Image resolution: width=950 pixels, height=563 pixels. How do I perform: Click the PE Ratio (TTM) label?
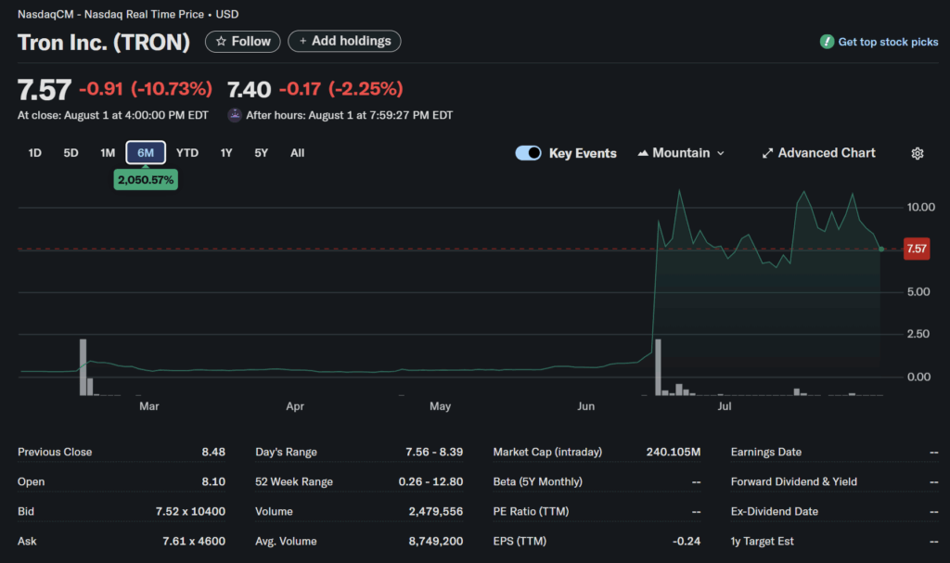click(531, 511)
